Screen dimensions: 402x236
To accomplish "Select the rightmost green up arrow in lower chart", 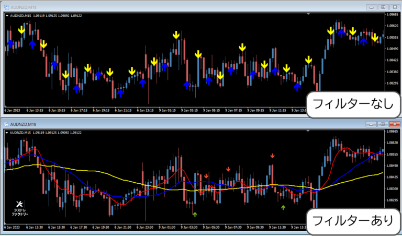I will [x=283, y=208].
